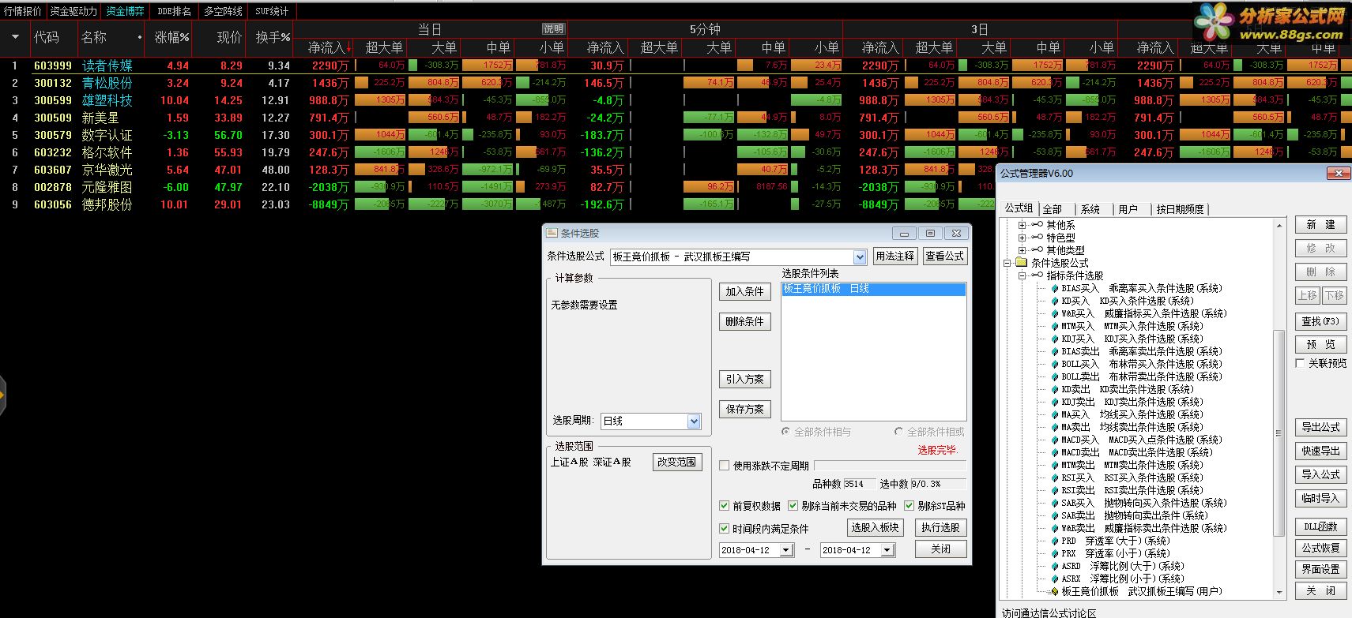Expand the 其他系 tree node
Image resolution: width=1352 pixels, height=618 pixels.
1022,225
